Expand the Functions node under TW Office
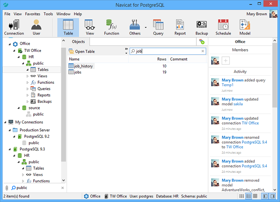The width and height of the screenshot is (280, 202). [x=28, y=83]
